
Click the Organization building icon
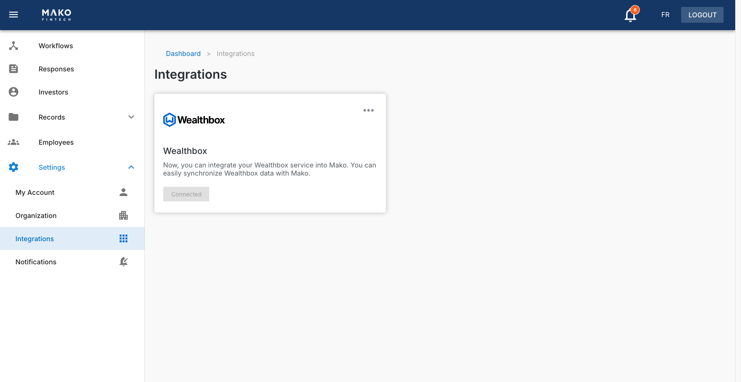[123, 215]
